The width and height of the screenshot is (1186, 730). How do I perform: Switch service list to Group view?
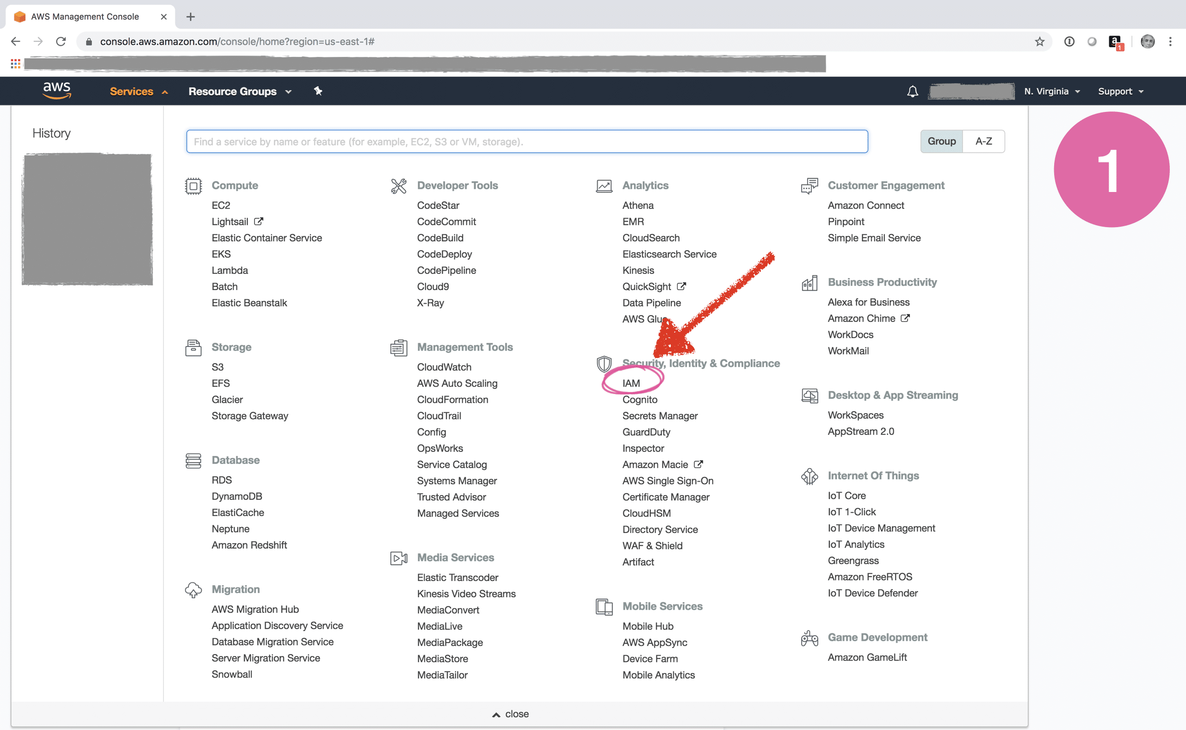(941, 141)
